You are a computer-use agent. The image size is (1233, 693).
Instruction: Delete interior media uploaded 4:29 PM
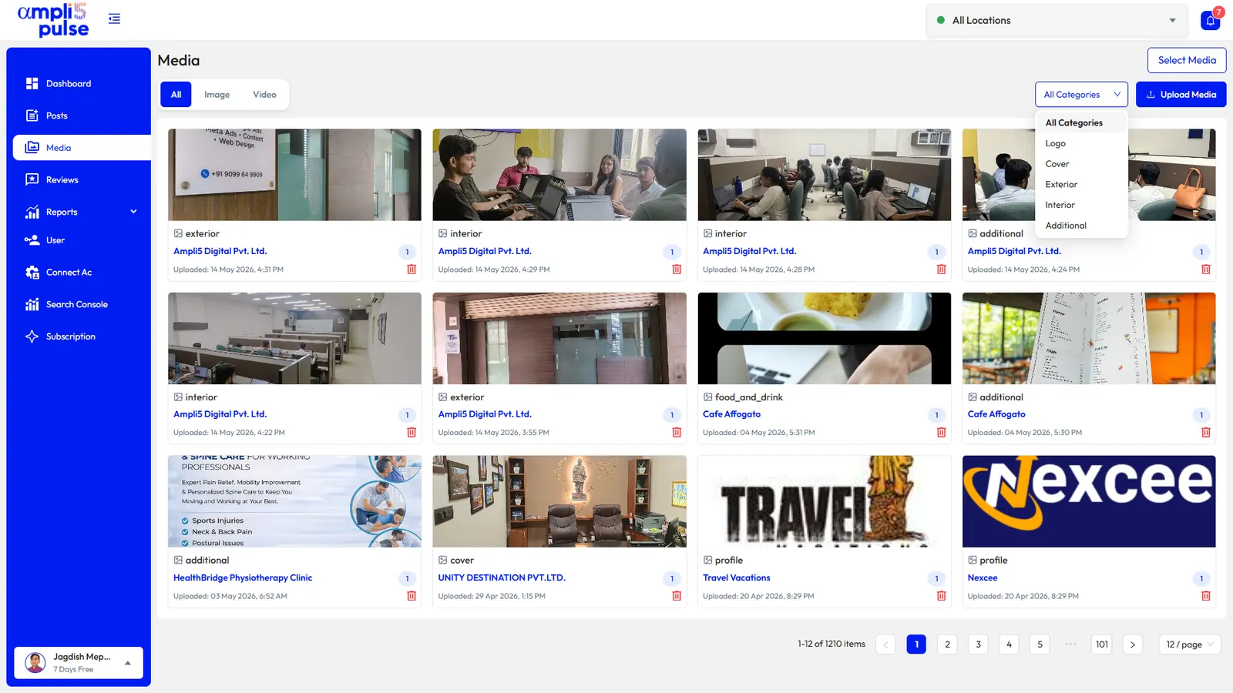pyautogui.click(x=677, y=269)
